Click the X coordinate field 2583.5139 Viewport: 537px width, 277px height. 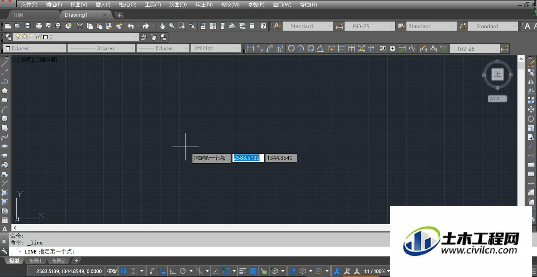click(248, 158)
